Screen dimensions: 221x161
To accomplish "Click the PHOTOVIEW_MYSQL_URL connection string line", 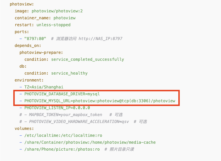I will [100, 101].
